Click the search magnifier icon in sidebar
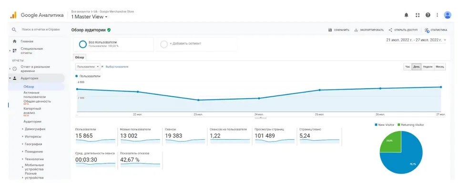459x193 pixels. point(14,30)
